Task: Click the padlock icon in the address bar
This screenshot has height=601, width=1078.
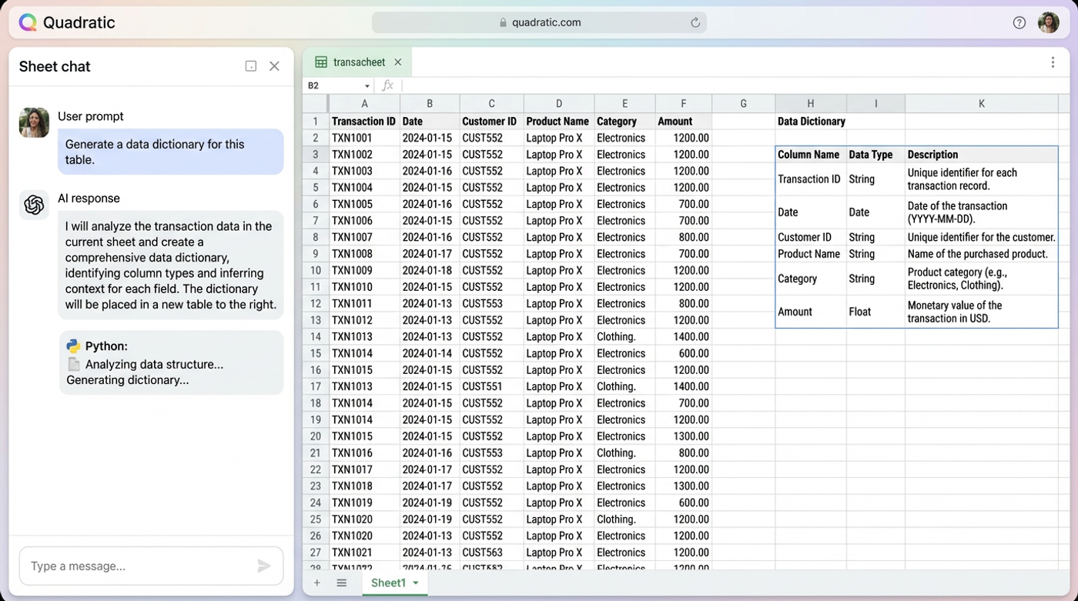Action: pos(503,22)
